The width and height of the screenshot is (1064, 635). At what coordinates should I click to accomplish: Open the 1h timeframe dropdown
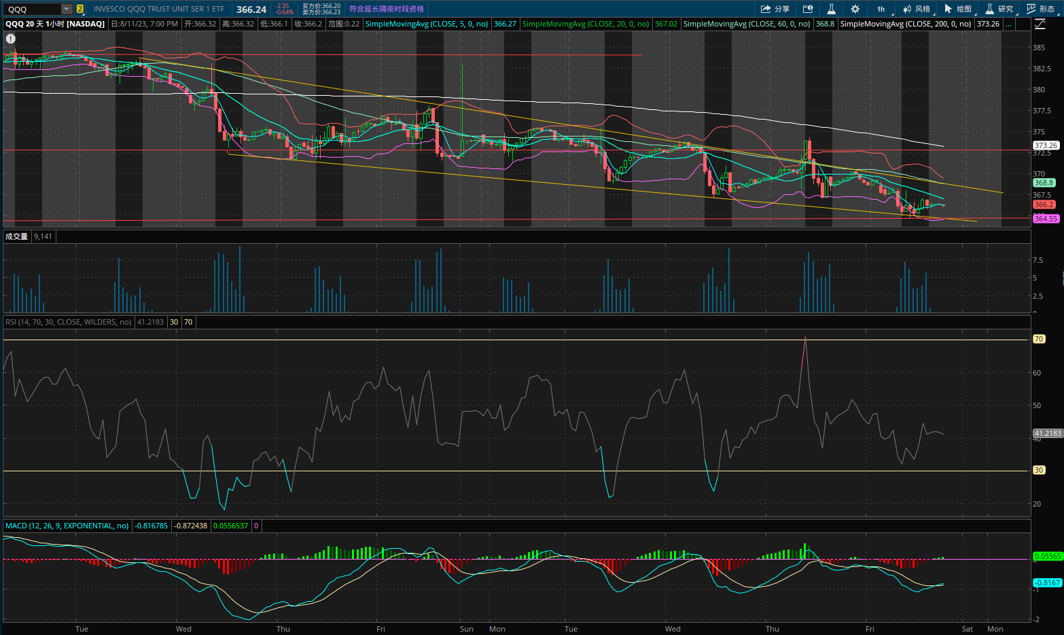(x=881, y=9)
